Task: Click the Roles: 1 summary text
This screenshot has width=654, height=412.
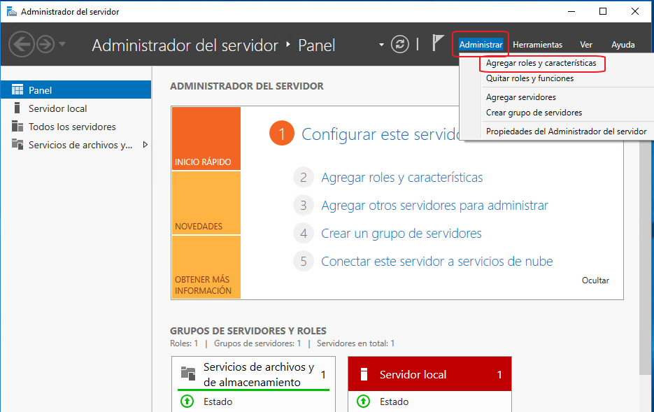Action: tap(184, 343)
